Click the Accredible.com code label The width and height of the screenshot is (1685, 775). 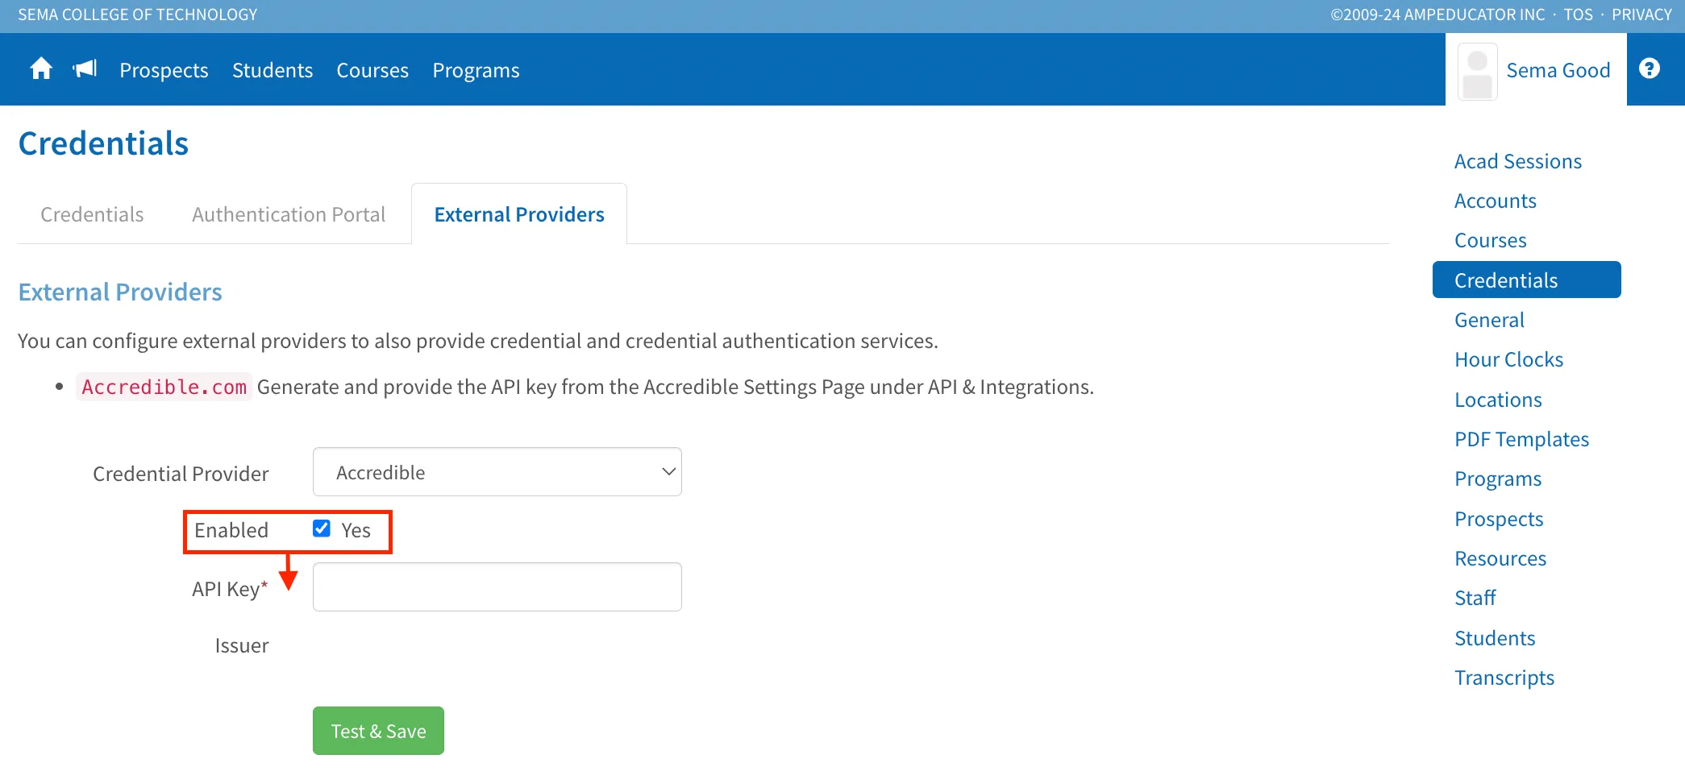pyautogui.click(x=164, y=387)
